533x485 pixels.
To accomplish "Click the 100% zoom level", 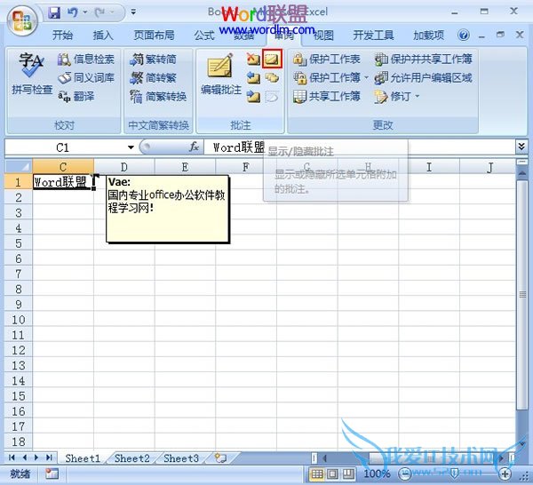I will click(x=377, y=473).
